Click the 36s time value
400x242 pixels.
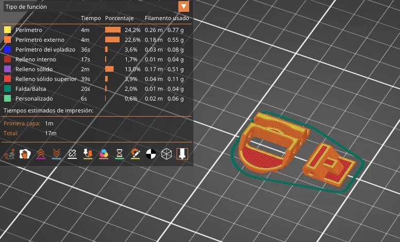(86, 50)
